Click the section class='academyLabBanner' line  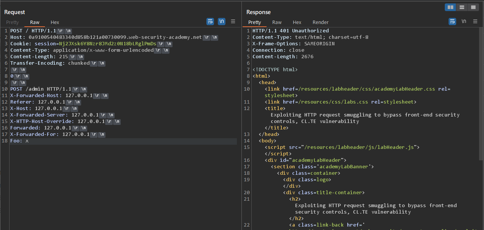point(322,167)
